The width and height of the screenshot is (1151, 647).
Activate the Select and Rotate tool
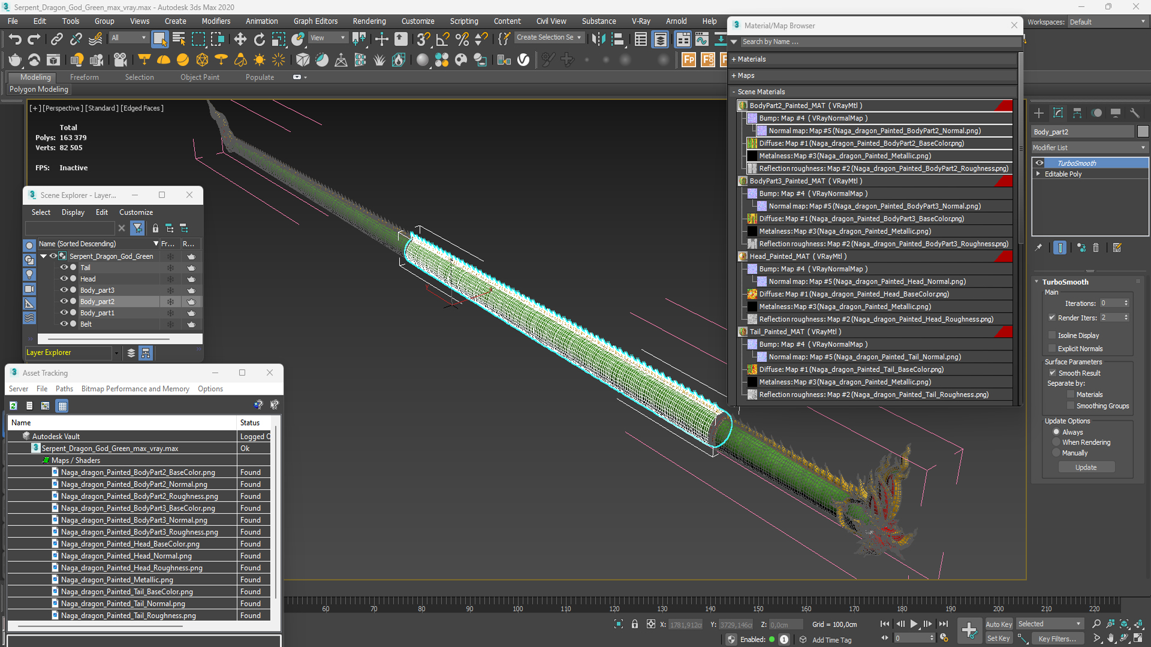pos(260,40)
